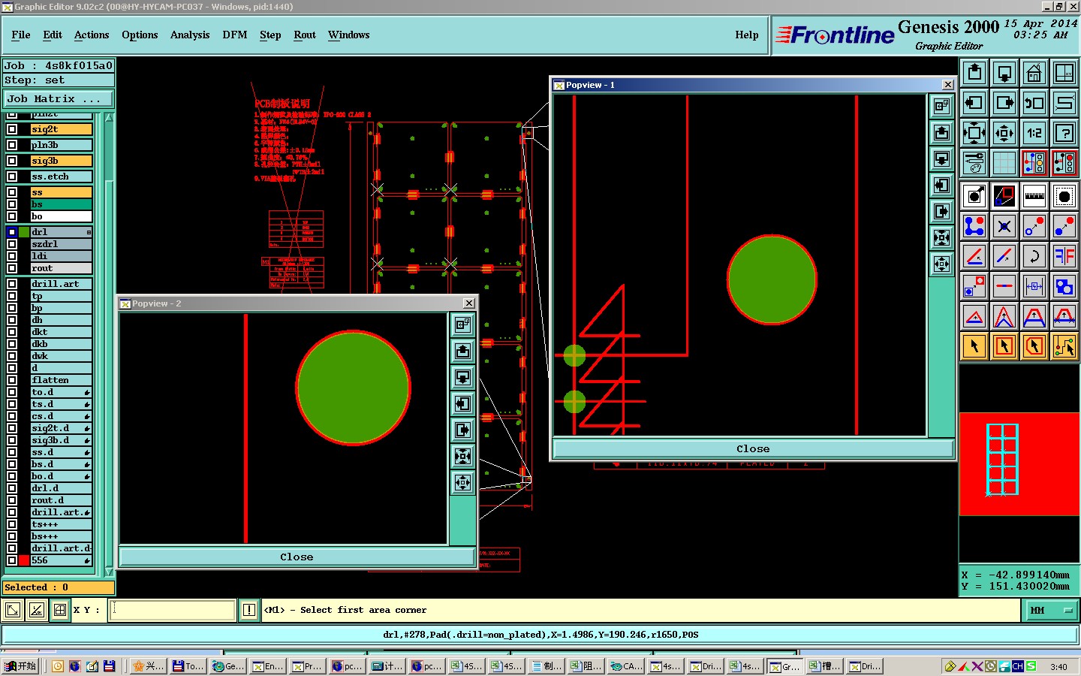Click the pan down icon in main toolbar
This screenshot has height=676, width=1081.
1004,73
